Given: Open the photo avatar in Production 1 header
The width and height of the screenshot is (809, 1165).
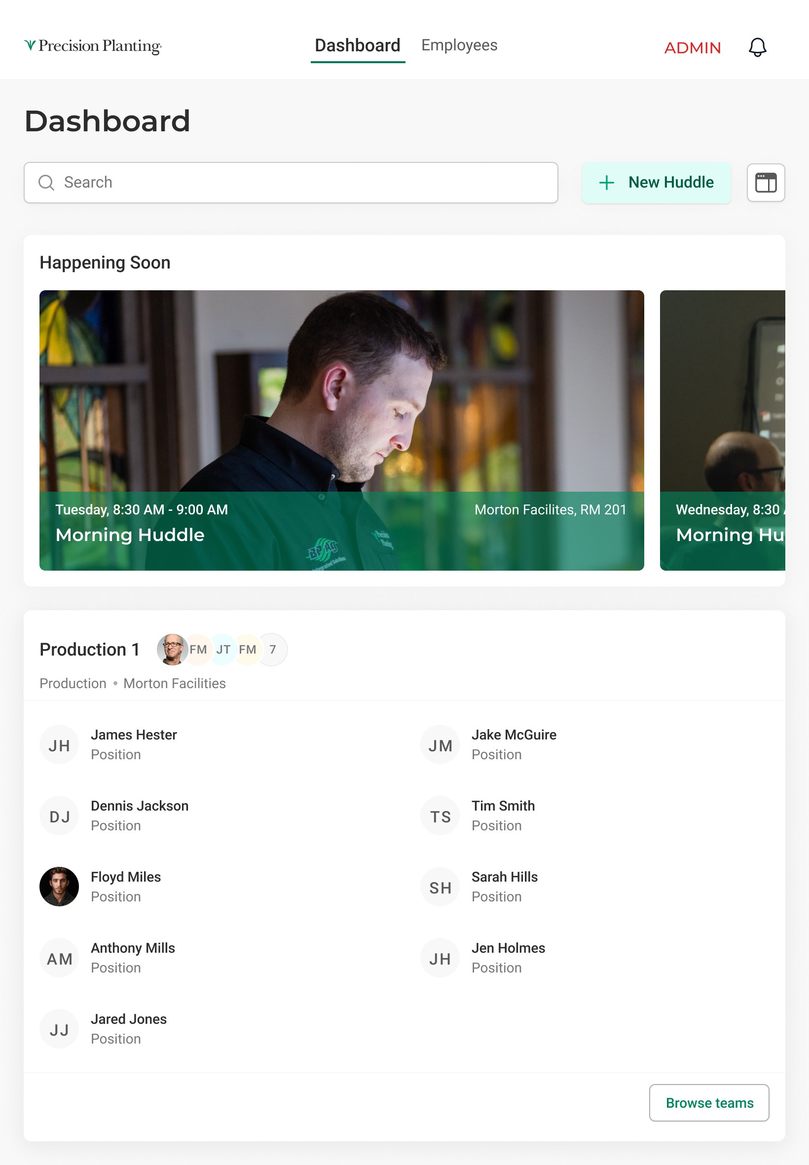Looking at the screenshot, I should click(x=172, y=649).
